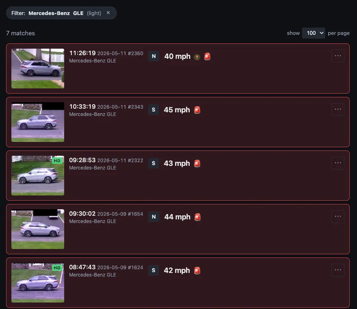The width and height of the screenshot is (357, 309).
Task: Click the 42 mph speed value
Action: (x=177, y=270)
